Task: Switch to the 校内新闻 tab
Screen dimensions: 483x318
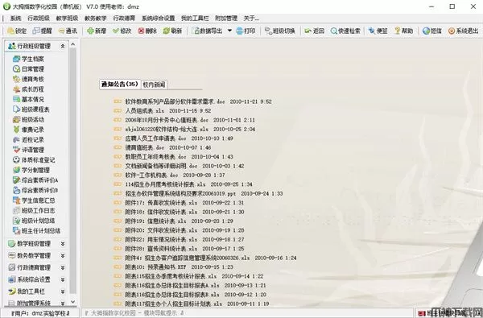Action: (154, 85)
